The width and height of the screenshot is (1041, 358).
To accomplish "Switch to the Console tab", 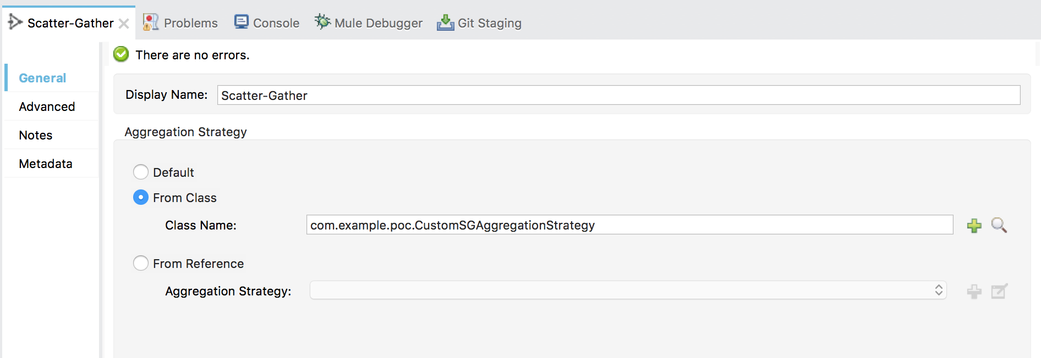I will pyautogui.click(x=276, y=23).
